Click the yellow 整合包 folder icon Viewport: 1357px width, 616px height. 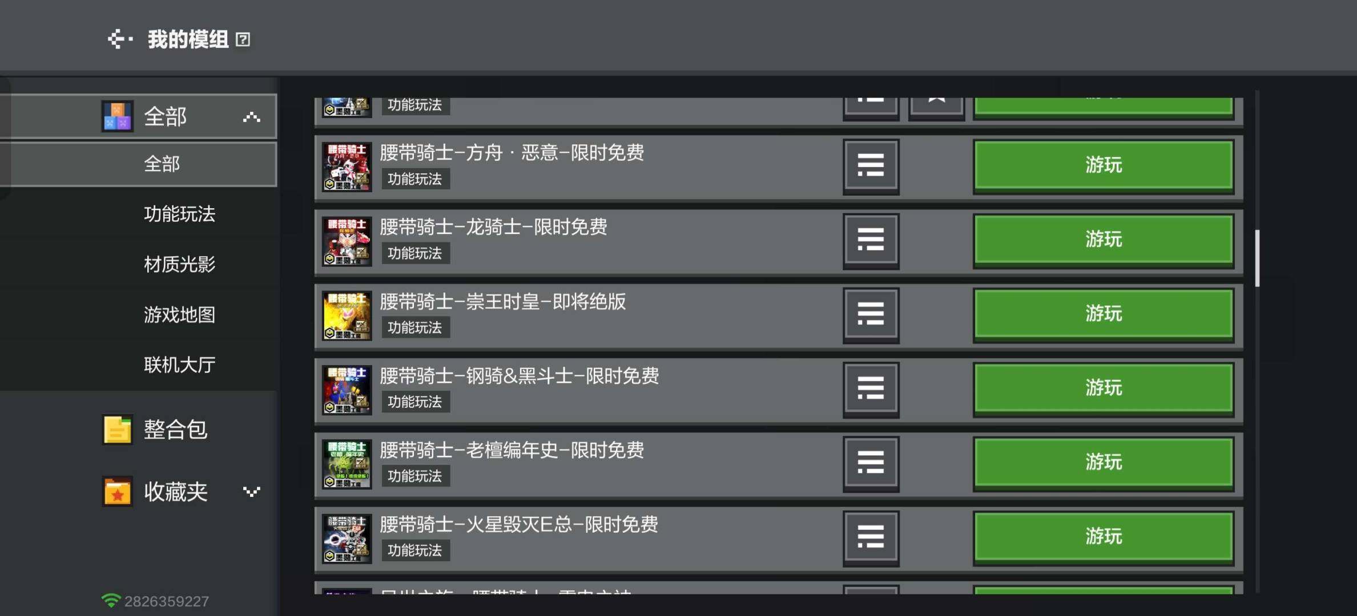(118, 429)
